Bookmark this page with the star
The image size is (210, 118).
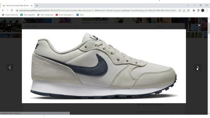(188, 10)
